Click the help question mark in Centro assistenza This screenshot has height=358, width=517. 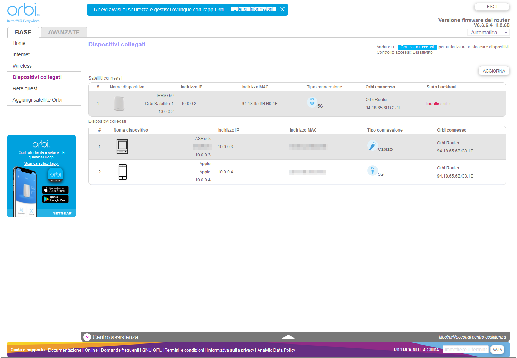(87, 337)
